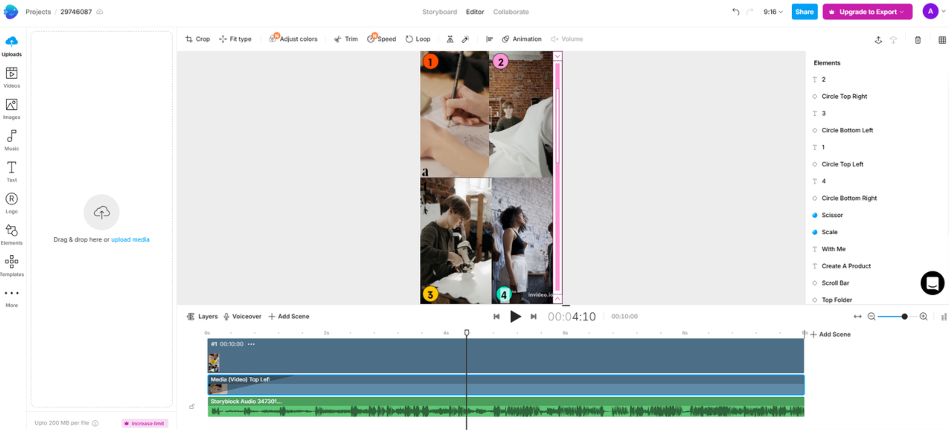
Task: Click the info icon beside 200 MB limit
Action: [x=95, y=423]
